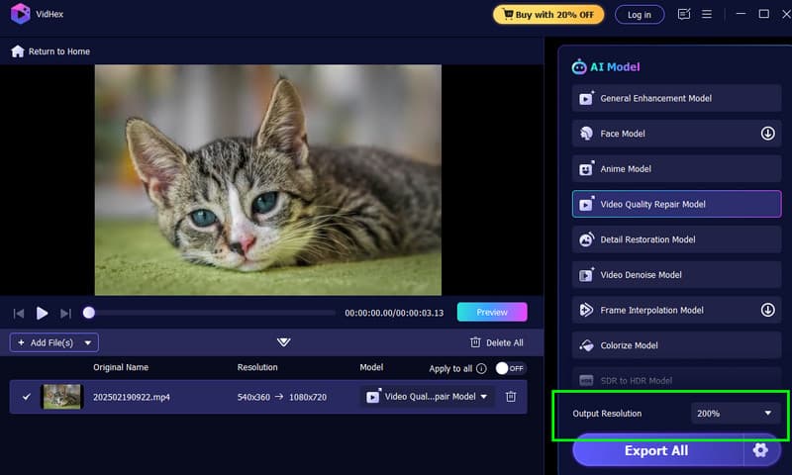Open the feedback icon in title bar

tap(684, 14)
